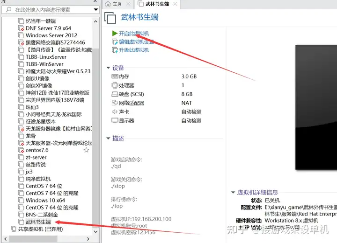Click the VM icon of Windows Server 2012
337x243 pixels.
click(x=21, y=35)
